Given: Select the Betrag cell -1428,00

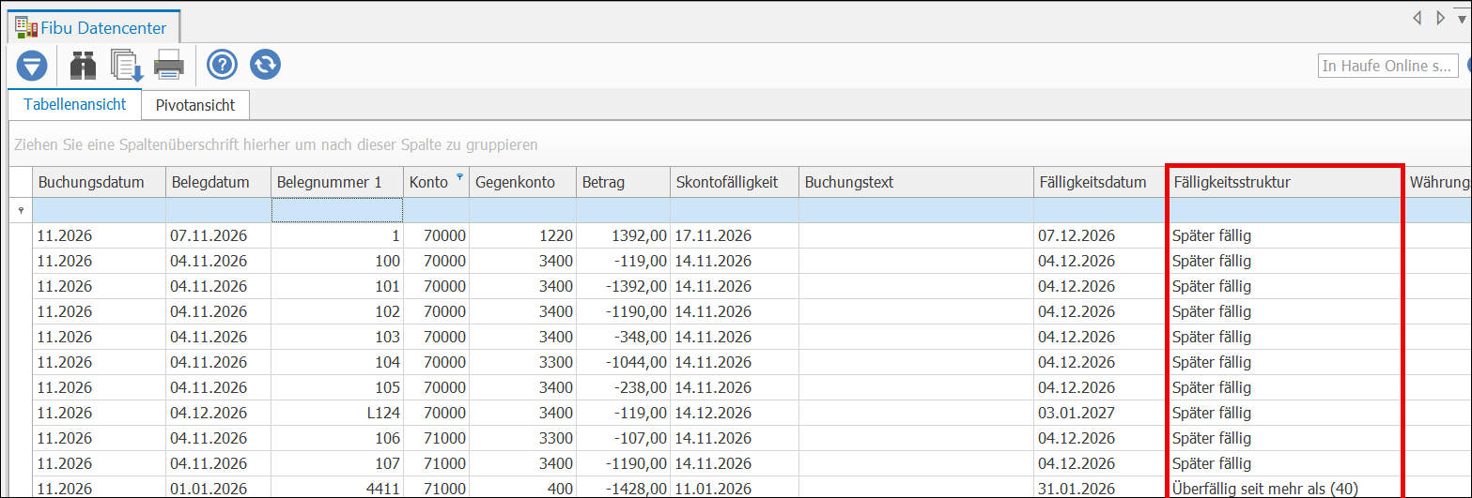Looking at the screenshot, I should (623, 488).
